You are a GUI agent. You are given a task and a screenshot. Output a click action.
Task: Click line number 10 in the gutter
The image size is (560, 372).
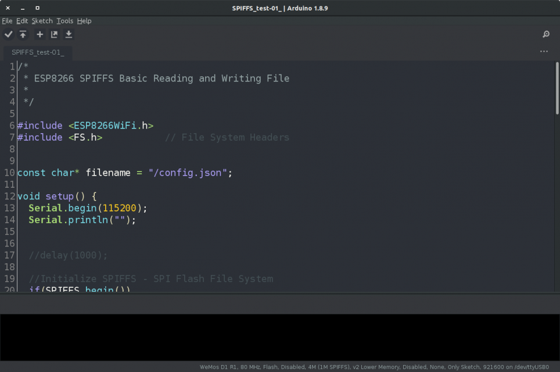pyautogui.click(x=9, y=173)
